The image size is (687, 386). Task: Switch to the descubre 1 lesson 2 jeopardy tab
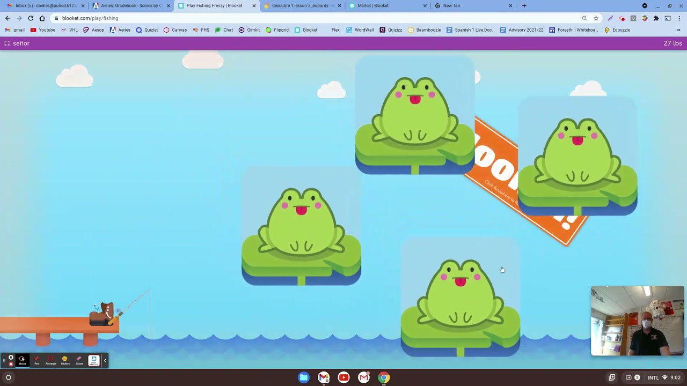coord(302,6)
